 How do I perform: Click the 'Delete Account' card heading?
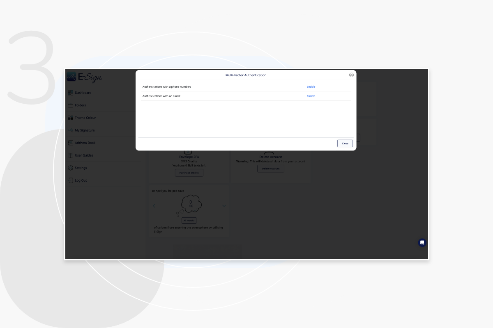pos(271,157)
